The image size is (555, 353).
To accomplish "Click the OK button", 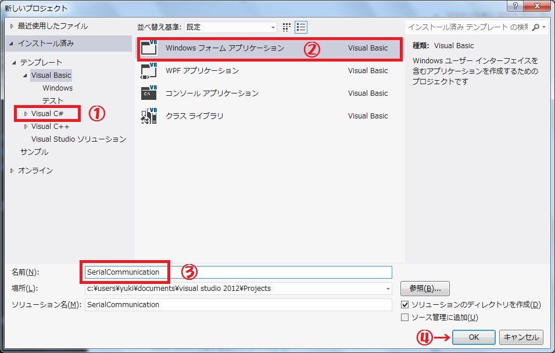I will pos(474,337).
